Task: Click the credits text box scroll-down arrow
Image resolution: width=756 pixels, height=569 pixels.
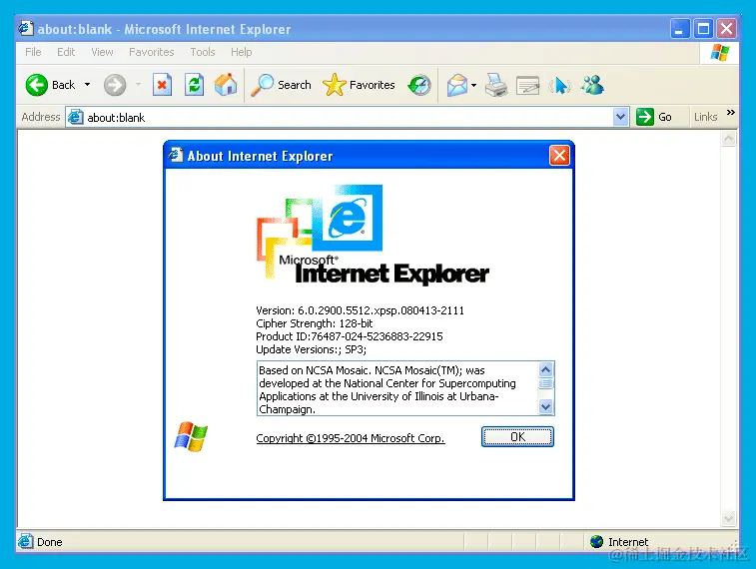Action: click(545, 406)
